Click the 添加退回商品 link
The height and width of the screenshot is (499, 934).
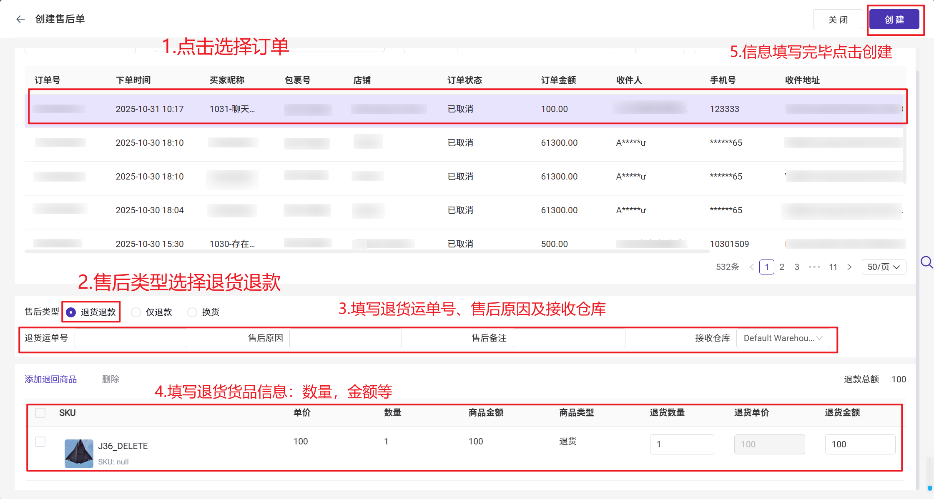(x=50, y=379)
